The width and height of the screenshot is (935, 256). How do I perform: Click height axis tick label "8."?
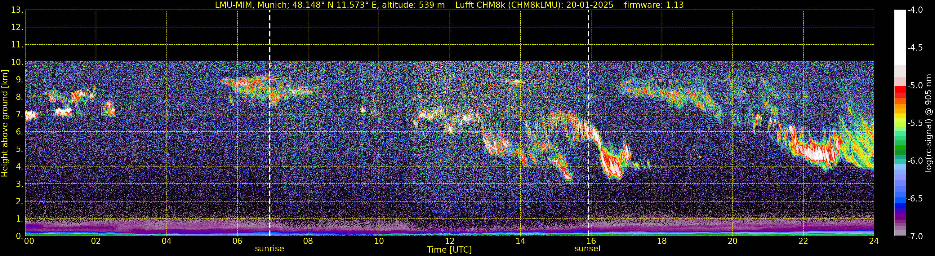(x=19, y=97)
